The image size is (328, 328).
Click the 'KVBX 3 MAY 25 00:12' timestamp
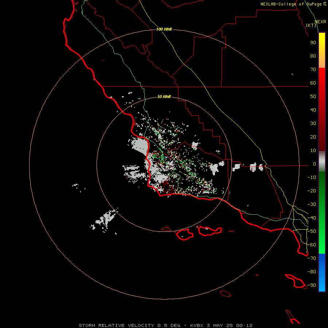pos(221,325)
